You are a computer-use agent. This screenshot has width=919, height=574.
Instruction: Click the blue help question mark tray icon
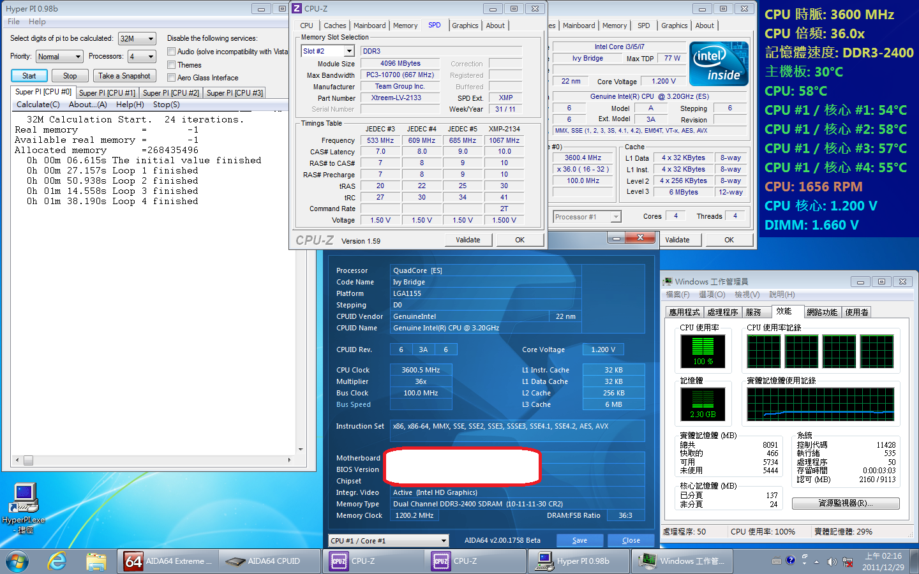pyautogui.click(x=791, y=560)
